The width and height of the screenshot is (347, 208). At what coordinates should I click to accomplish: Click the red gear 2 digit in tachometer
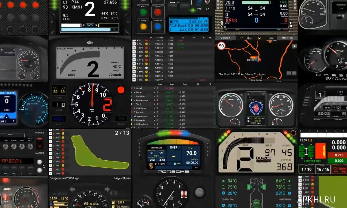[108, 105]
